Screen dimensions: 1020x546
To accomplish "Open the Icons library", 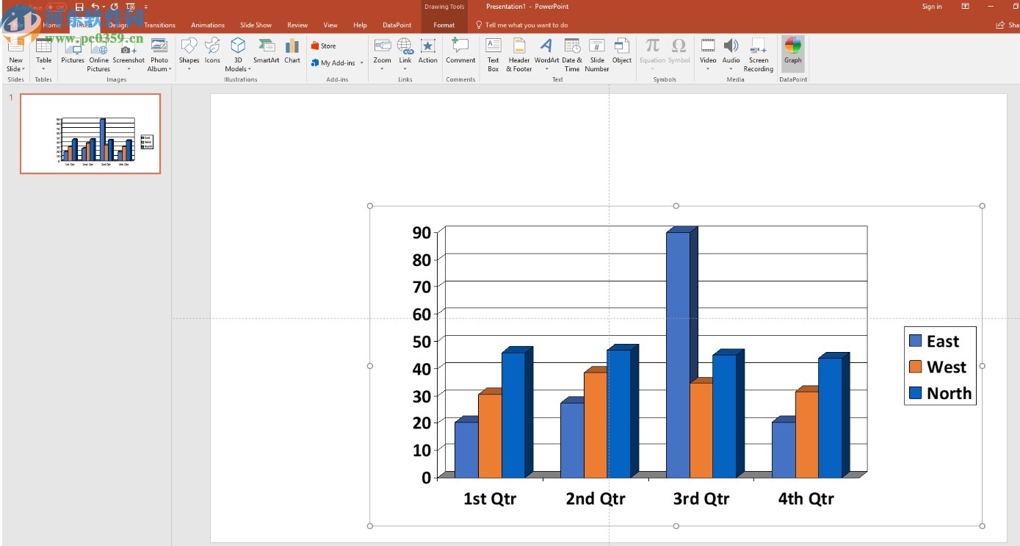I will [x=212, y=51].
